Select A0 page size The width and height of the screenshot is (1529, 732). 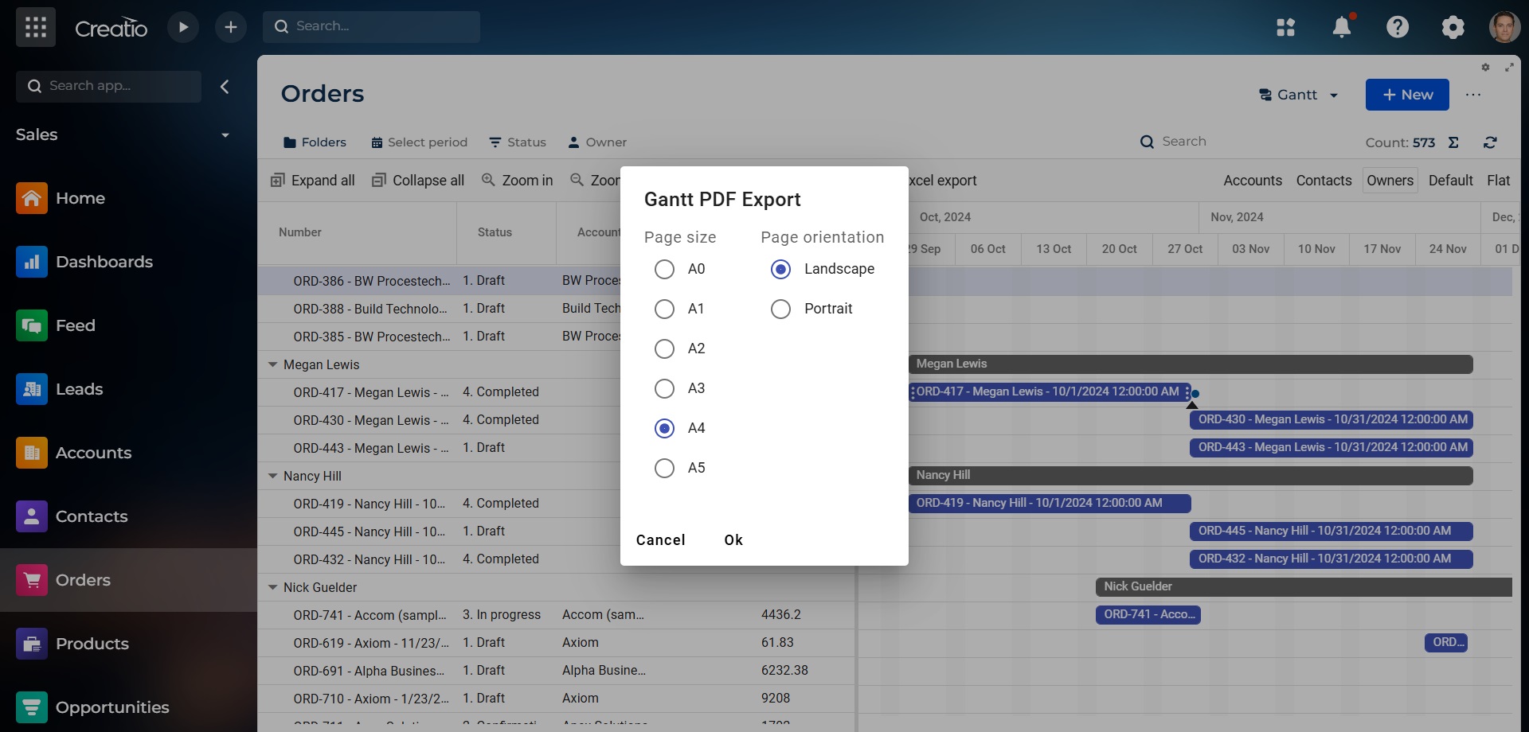pyautogui.click(x=664, y=269)
